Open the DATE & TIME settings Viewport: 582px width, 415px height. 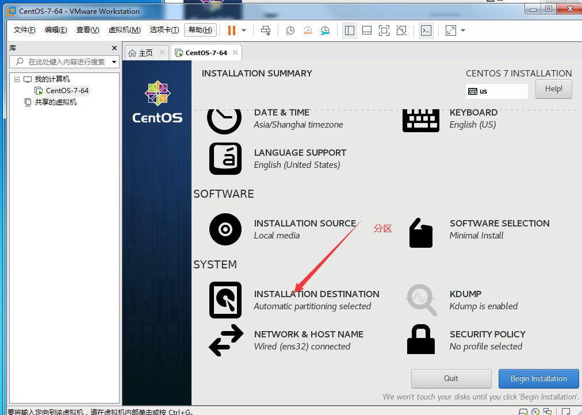click(x=282, y=113)
